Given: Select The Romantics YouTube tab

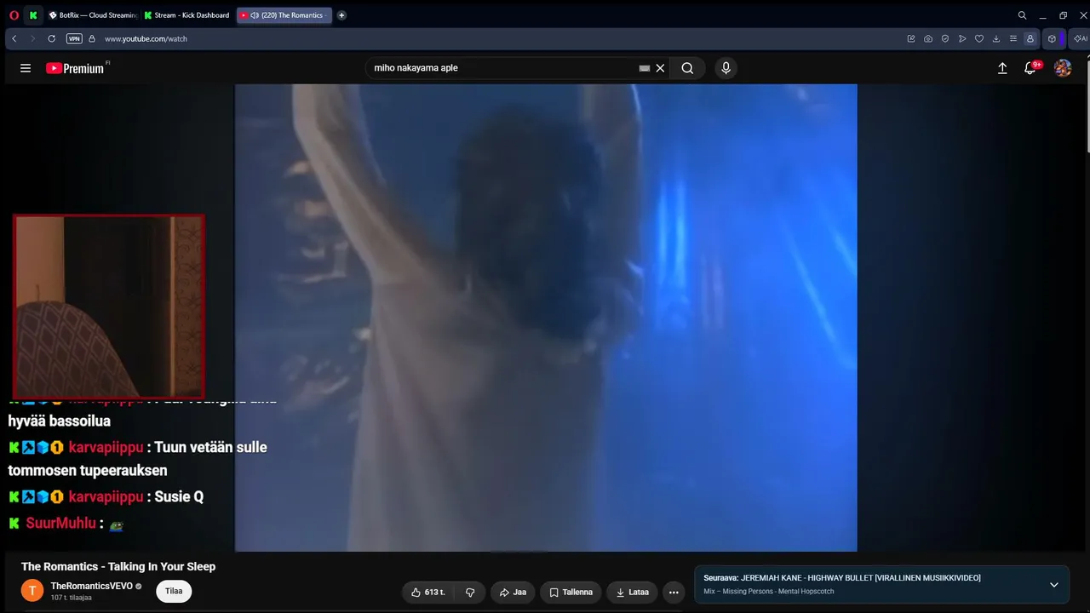Looking at the screenshot, I should pos(284,15).
